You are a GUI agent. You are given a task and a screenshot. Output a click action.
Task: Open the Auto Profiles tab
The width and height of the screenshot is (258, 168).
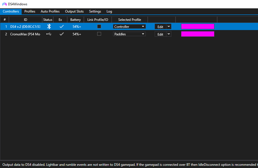[x=50, y=11]
